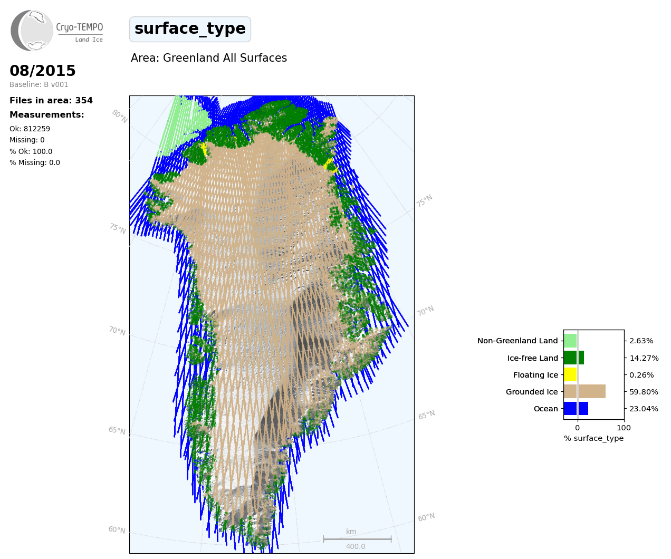Select the Ice-free Land green bar

pyautogui.click(x=573, y=358)
